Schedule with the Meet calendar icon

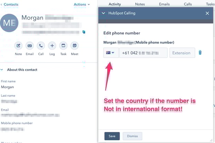[74, 45]
